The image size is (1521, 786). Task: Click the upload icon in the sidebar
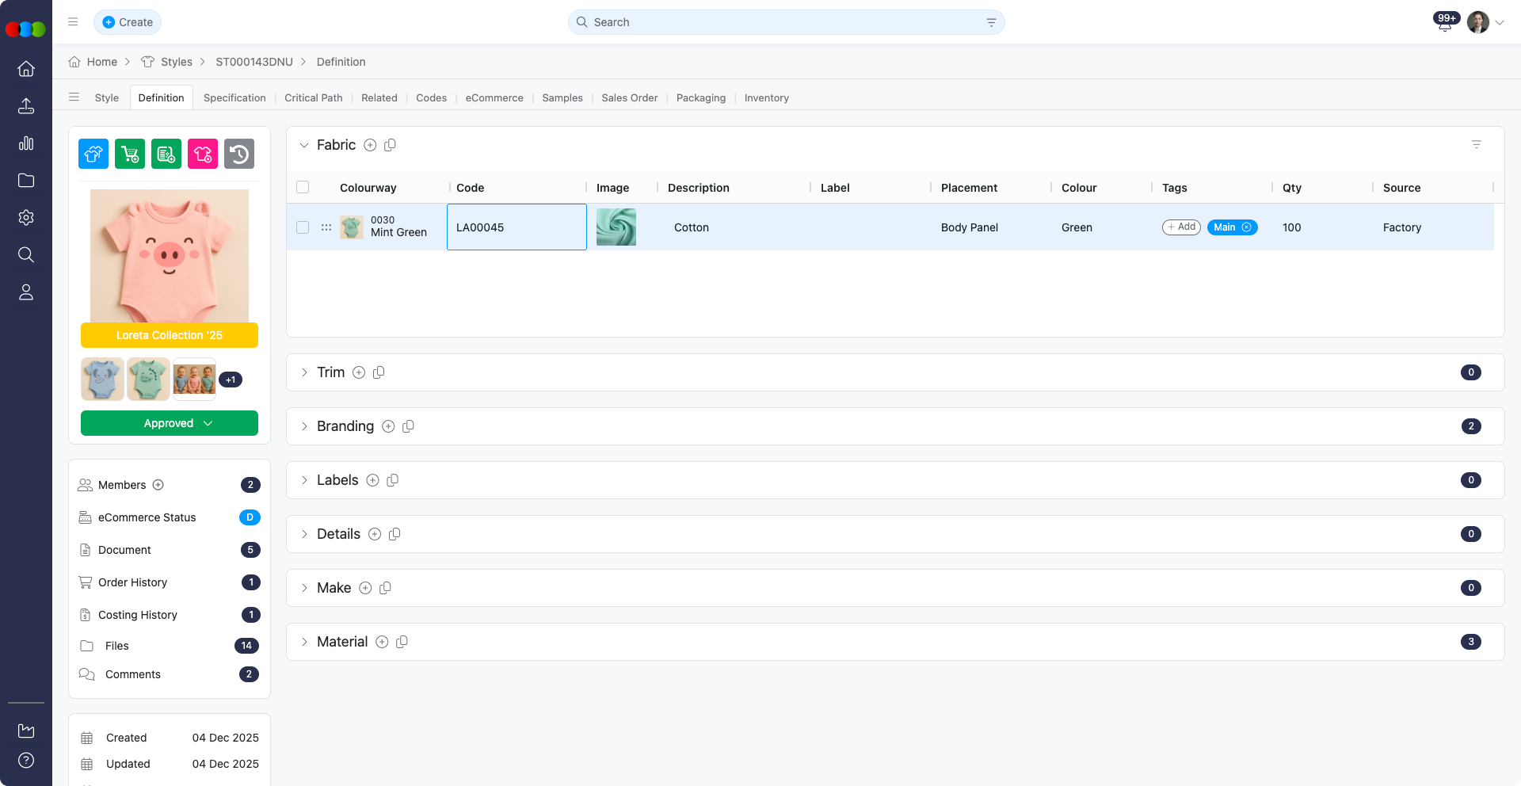(26, 106)
